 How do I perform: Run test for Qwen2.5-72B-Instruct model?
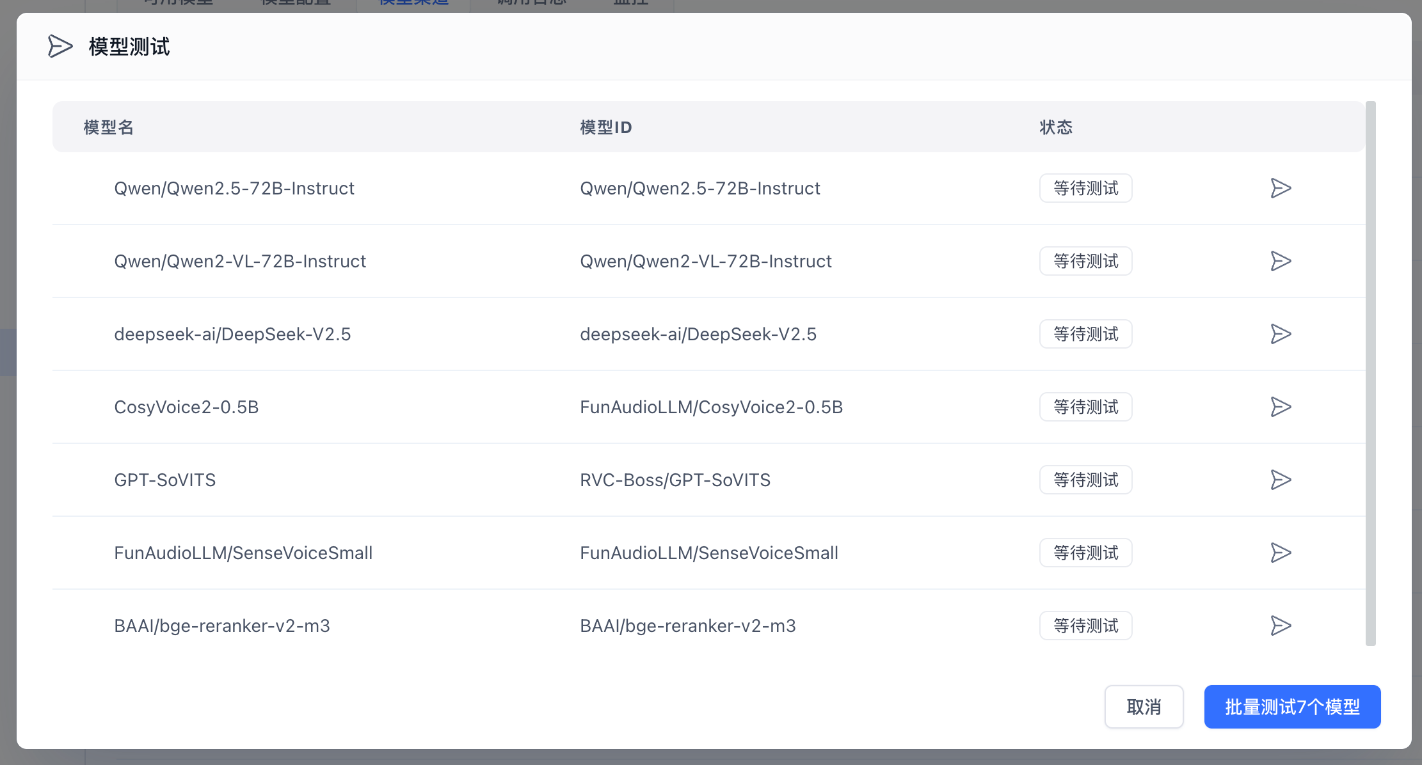[x=1280, y=188]
